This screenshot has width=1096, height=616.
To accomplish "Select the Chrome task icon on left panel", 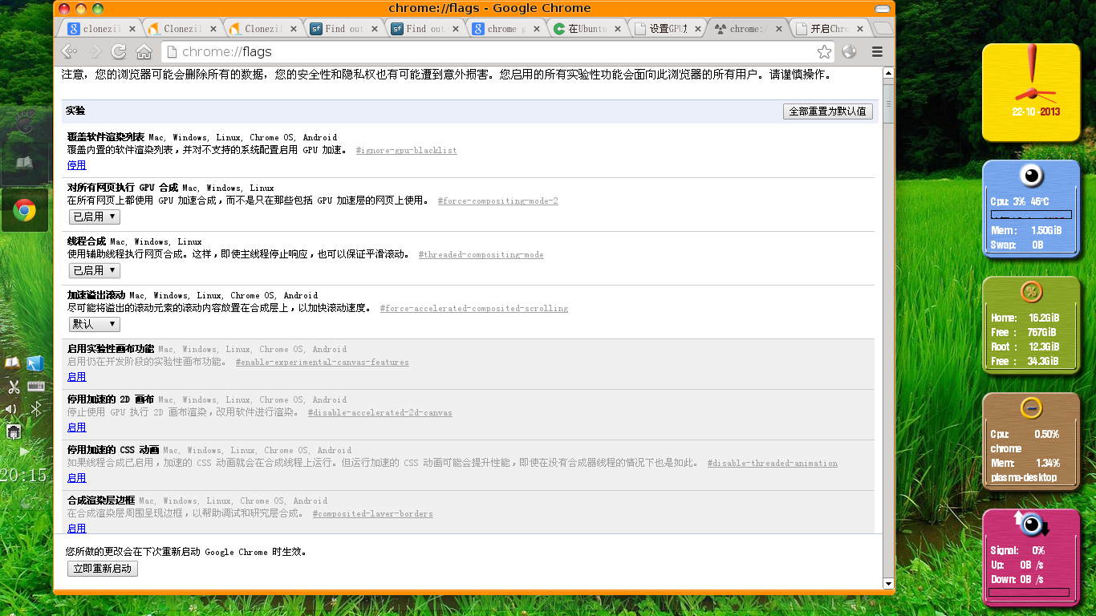I will click(25, 210).
